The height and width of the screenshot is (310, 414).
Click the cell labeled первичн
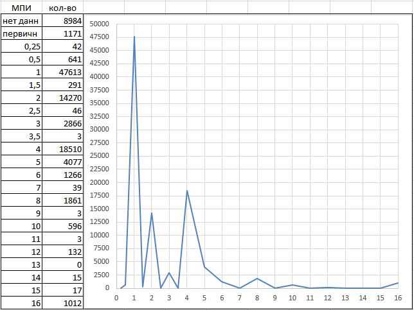(21, 33)
